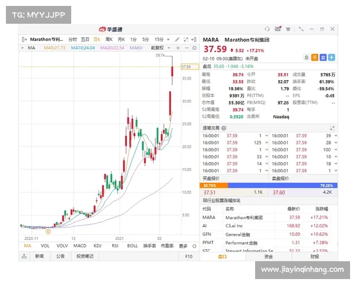This screenshot has width=356, height=285.
Task: Open the skin theme shirt icon
Action: tap(288, 29)
